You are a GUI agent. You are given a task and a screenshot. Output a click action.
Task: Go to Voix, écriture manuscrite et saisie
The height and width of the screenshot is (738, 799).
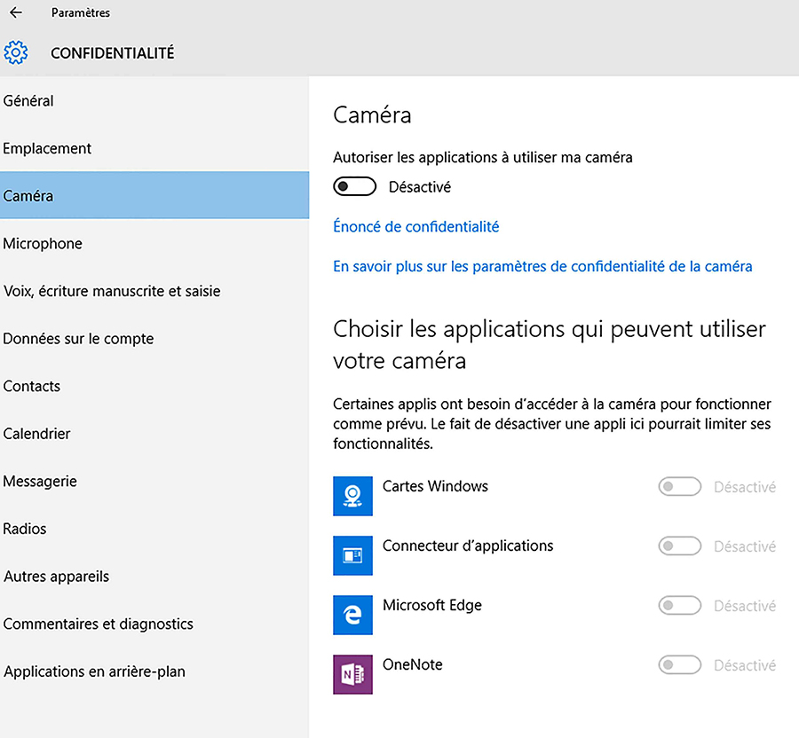tap(154, 291)
